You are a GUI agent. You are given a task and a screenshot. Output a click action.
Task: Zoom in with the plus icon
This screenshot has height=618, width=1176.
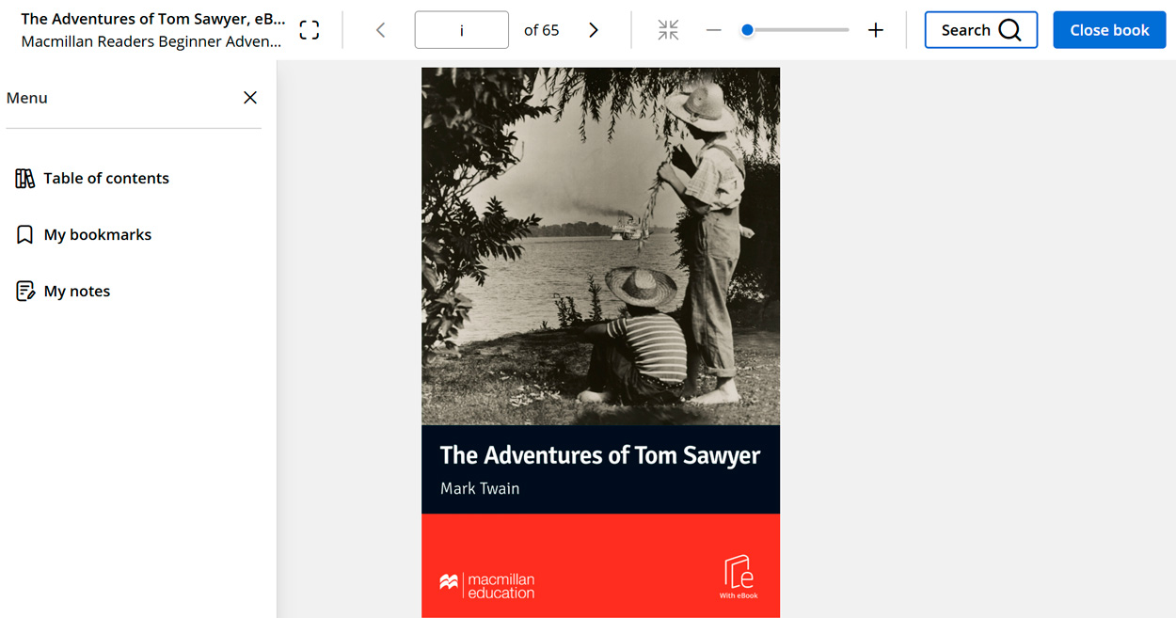tap(875, 30)
